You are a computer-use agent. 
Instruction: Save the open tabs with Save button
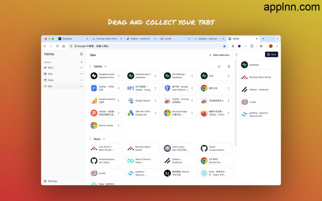click(271, 54)
